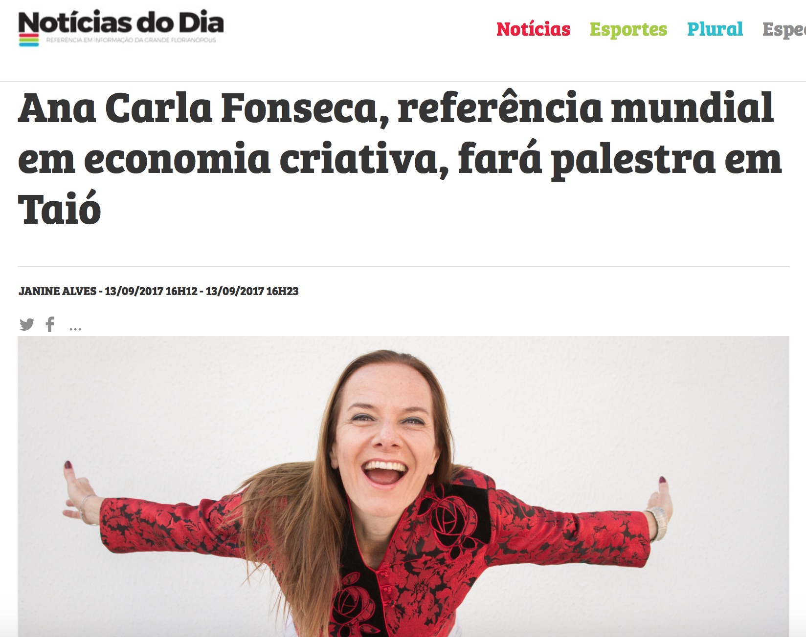
Task: Switch to the Plural section
Action: pos(715,29)
